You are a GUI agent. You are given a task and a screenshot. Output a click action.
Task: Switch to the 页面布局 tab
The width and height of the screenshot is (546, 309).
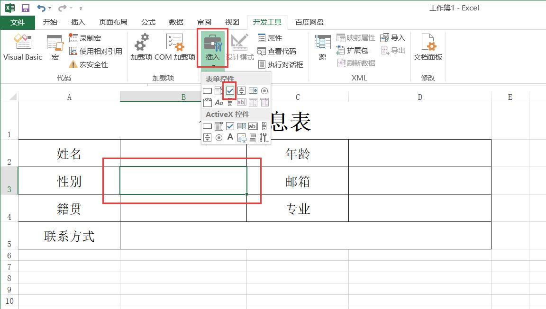pyautogui.click(x=113, y=22)
